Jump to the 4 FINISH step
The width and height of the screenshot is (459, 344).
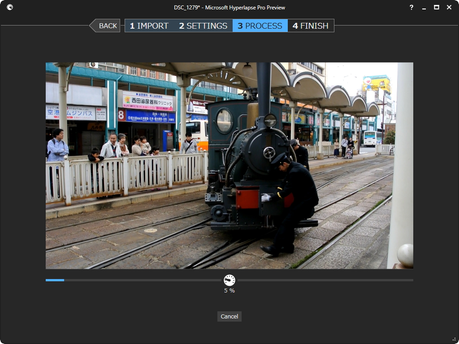pyautogui.click(x=311, y=26)
